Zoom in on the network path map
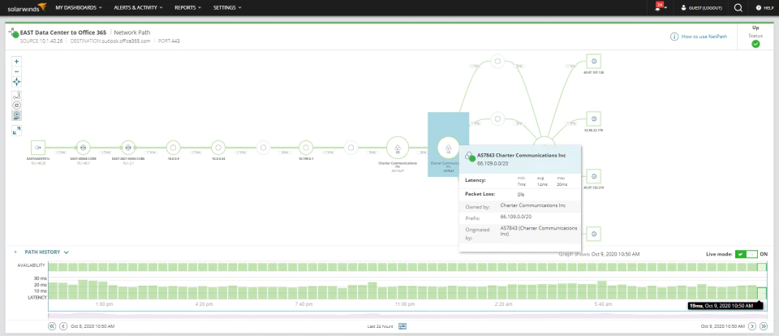This screenshot has width=779, height=336. 16,62
